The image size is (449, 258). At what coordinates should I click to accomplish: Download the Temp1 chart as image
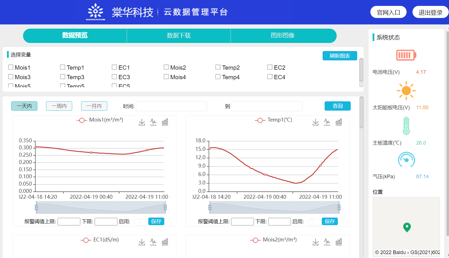pos(316,122)
